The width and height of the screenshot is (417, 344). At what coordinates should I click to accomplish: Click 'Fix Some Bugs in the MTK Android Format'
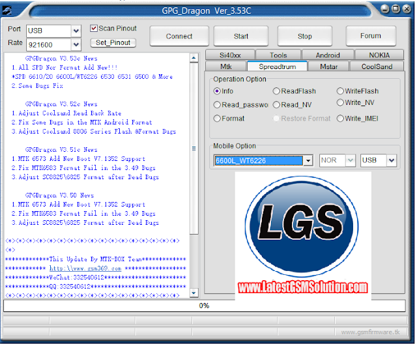point(81,122)
